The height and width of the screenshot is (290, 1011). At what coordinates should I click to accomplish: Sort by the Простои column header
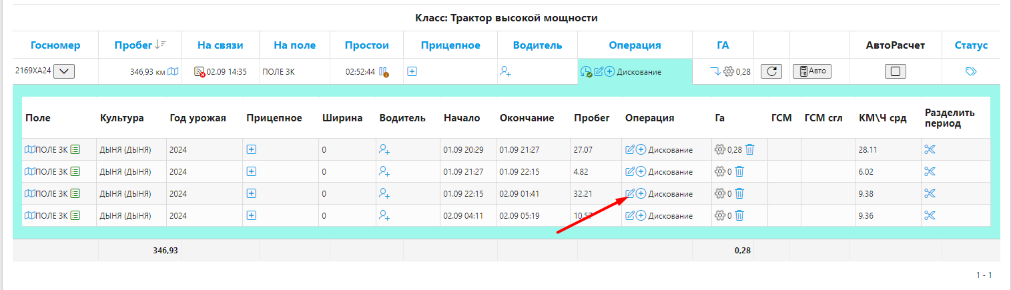367,45
